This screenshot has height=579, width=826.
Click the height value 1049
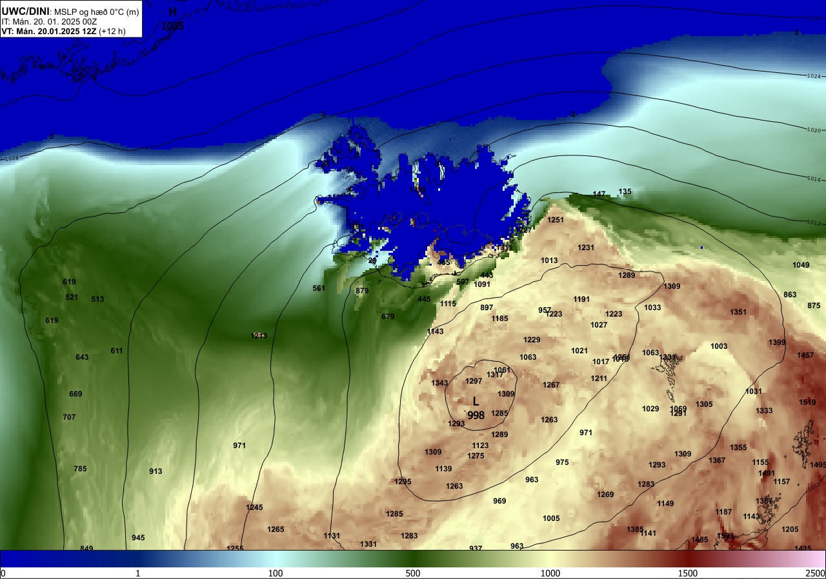tap(801, 265)
